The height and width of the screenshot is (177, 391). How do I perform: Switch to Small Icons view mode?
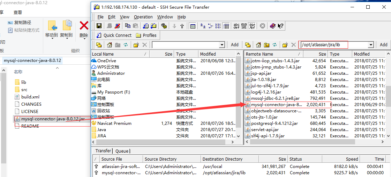210,26
